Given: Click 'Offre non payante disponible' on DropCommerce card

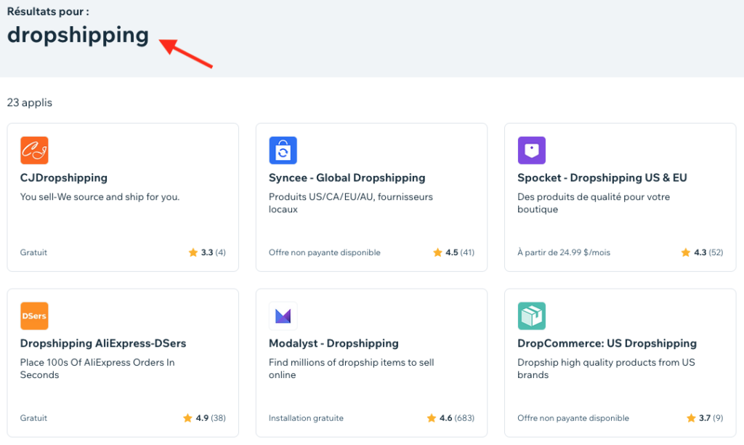Looking at the screenshot, I should 573,418.
